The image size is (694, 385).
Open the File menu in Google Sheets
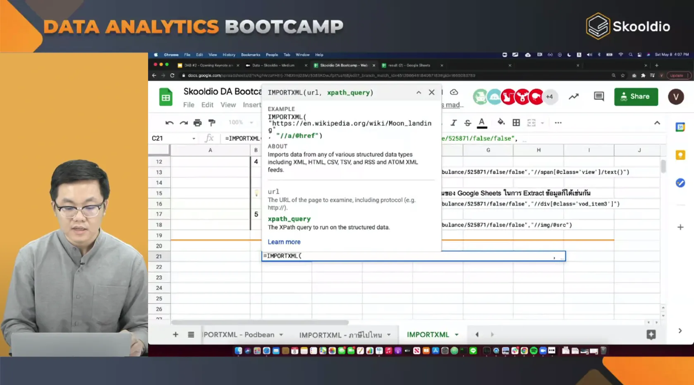click(188, 104)
